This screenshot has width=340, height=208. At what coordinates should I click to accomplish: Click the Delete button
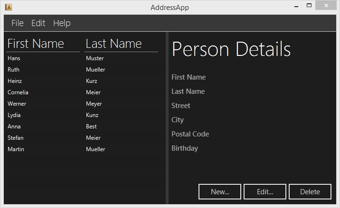(x=310, y=192)
